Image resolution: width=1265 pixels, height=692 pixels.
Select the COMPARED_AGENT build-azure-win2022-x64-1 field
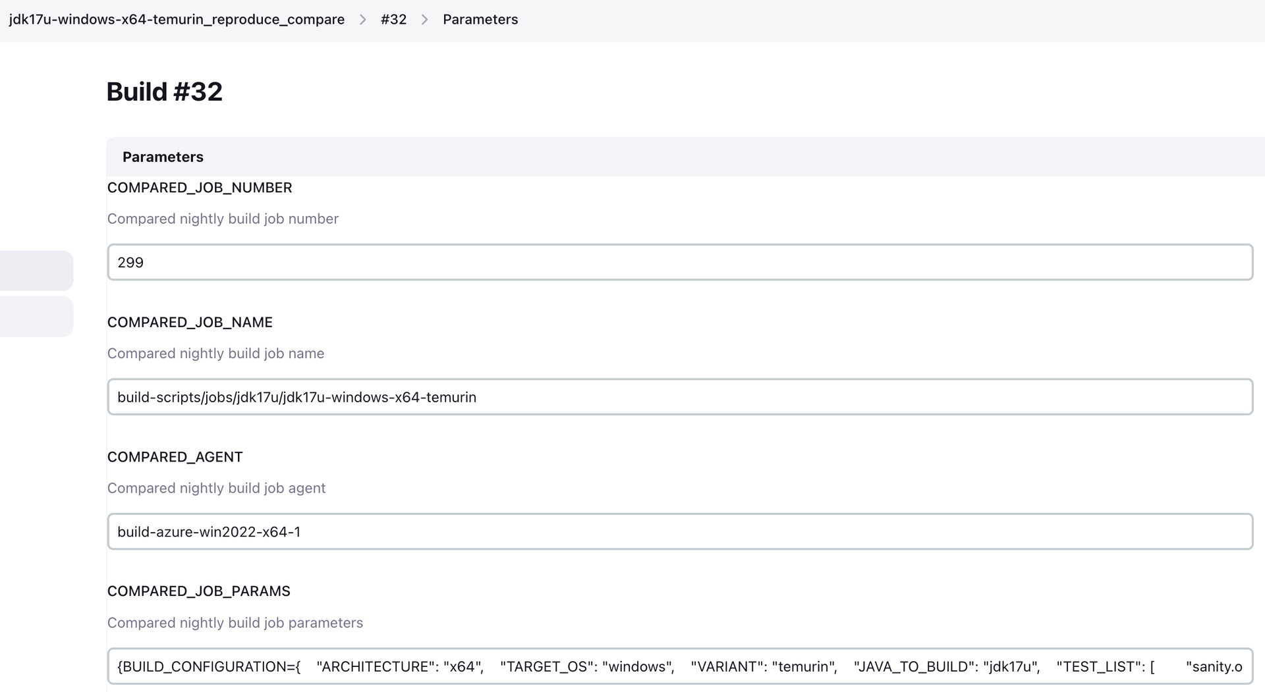click(679, 531)
